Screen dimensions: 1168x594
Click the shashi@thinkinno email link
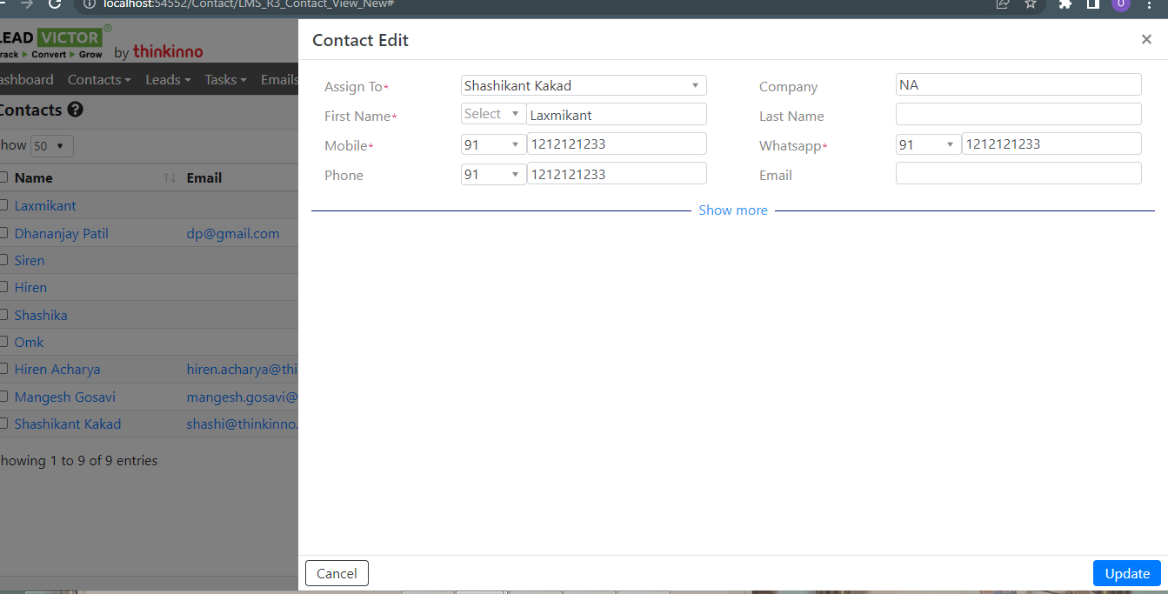(x=242, y=424)
